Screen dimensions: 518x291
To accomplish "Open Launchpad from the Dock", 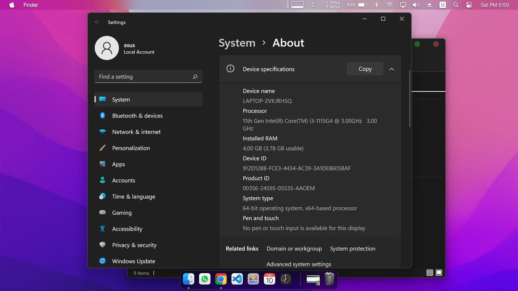I will [253, 279].
